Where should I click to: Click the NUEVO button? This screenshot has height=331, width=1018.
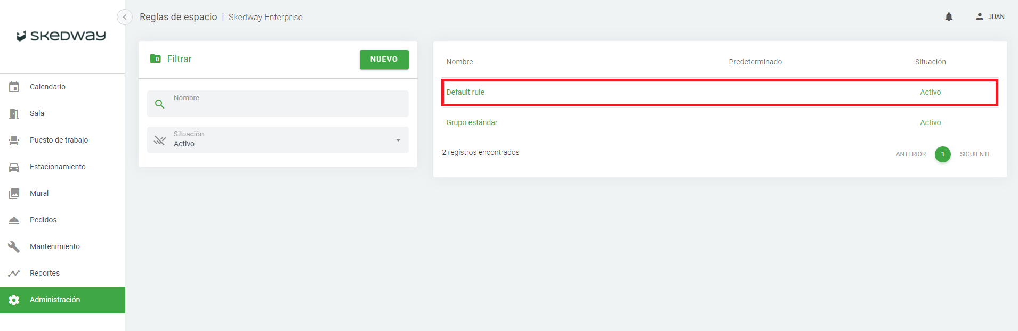(384, 60)
